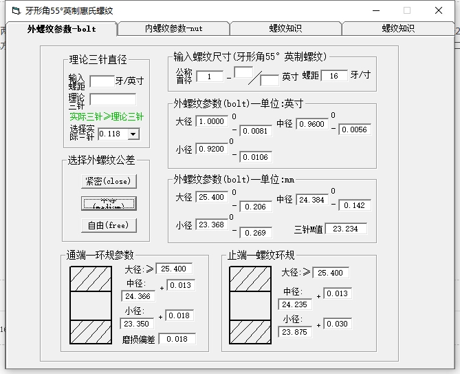Close the 英制惠氏螺纹 window
Viewport: 460px width, 374px height.
(x=439, y=10)
